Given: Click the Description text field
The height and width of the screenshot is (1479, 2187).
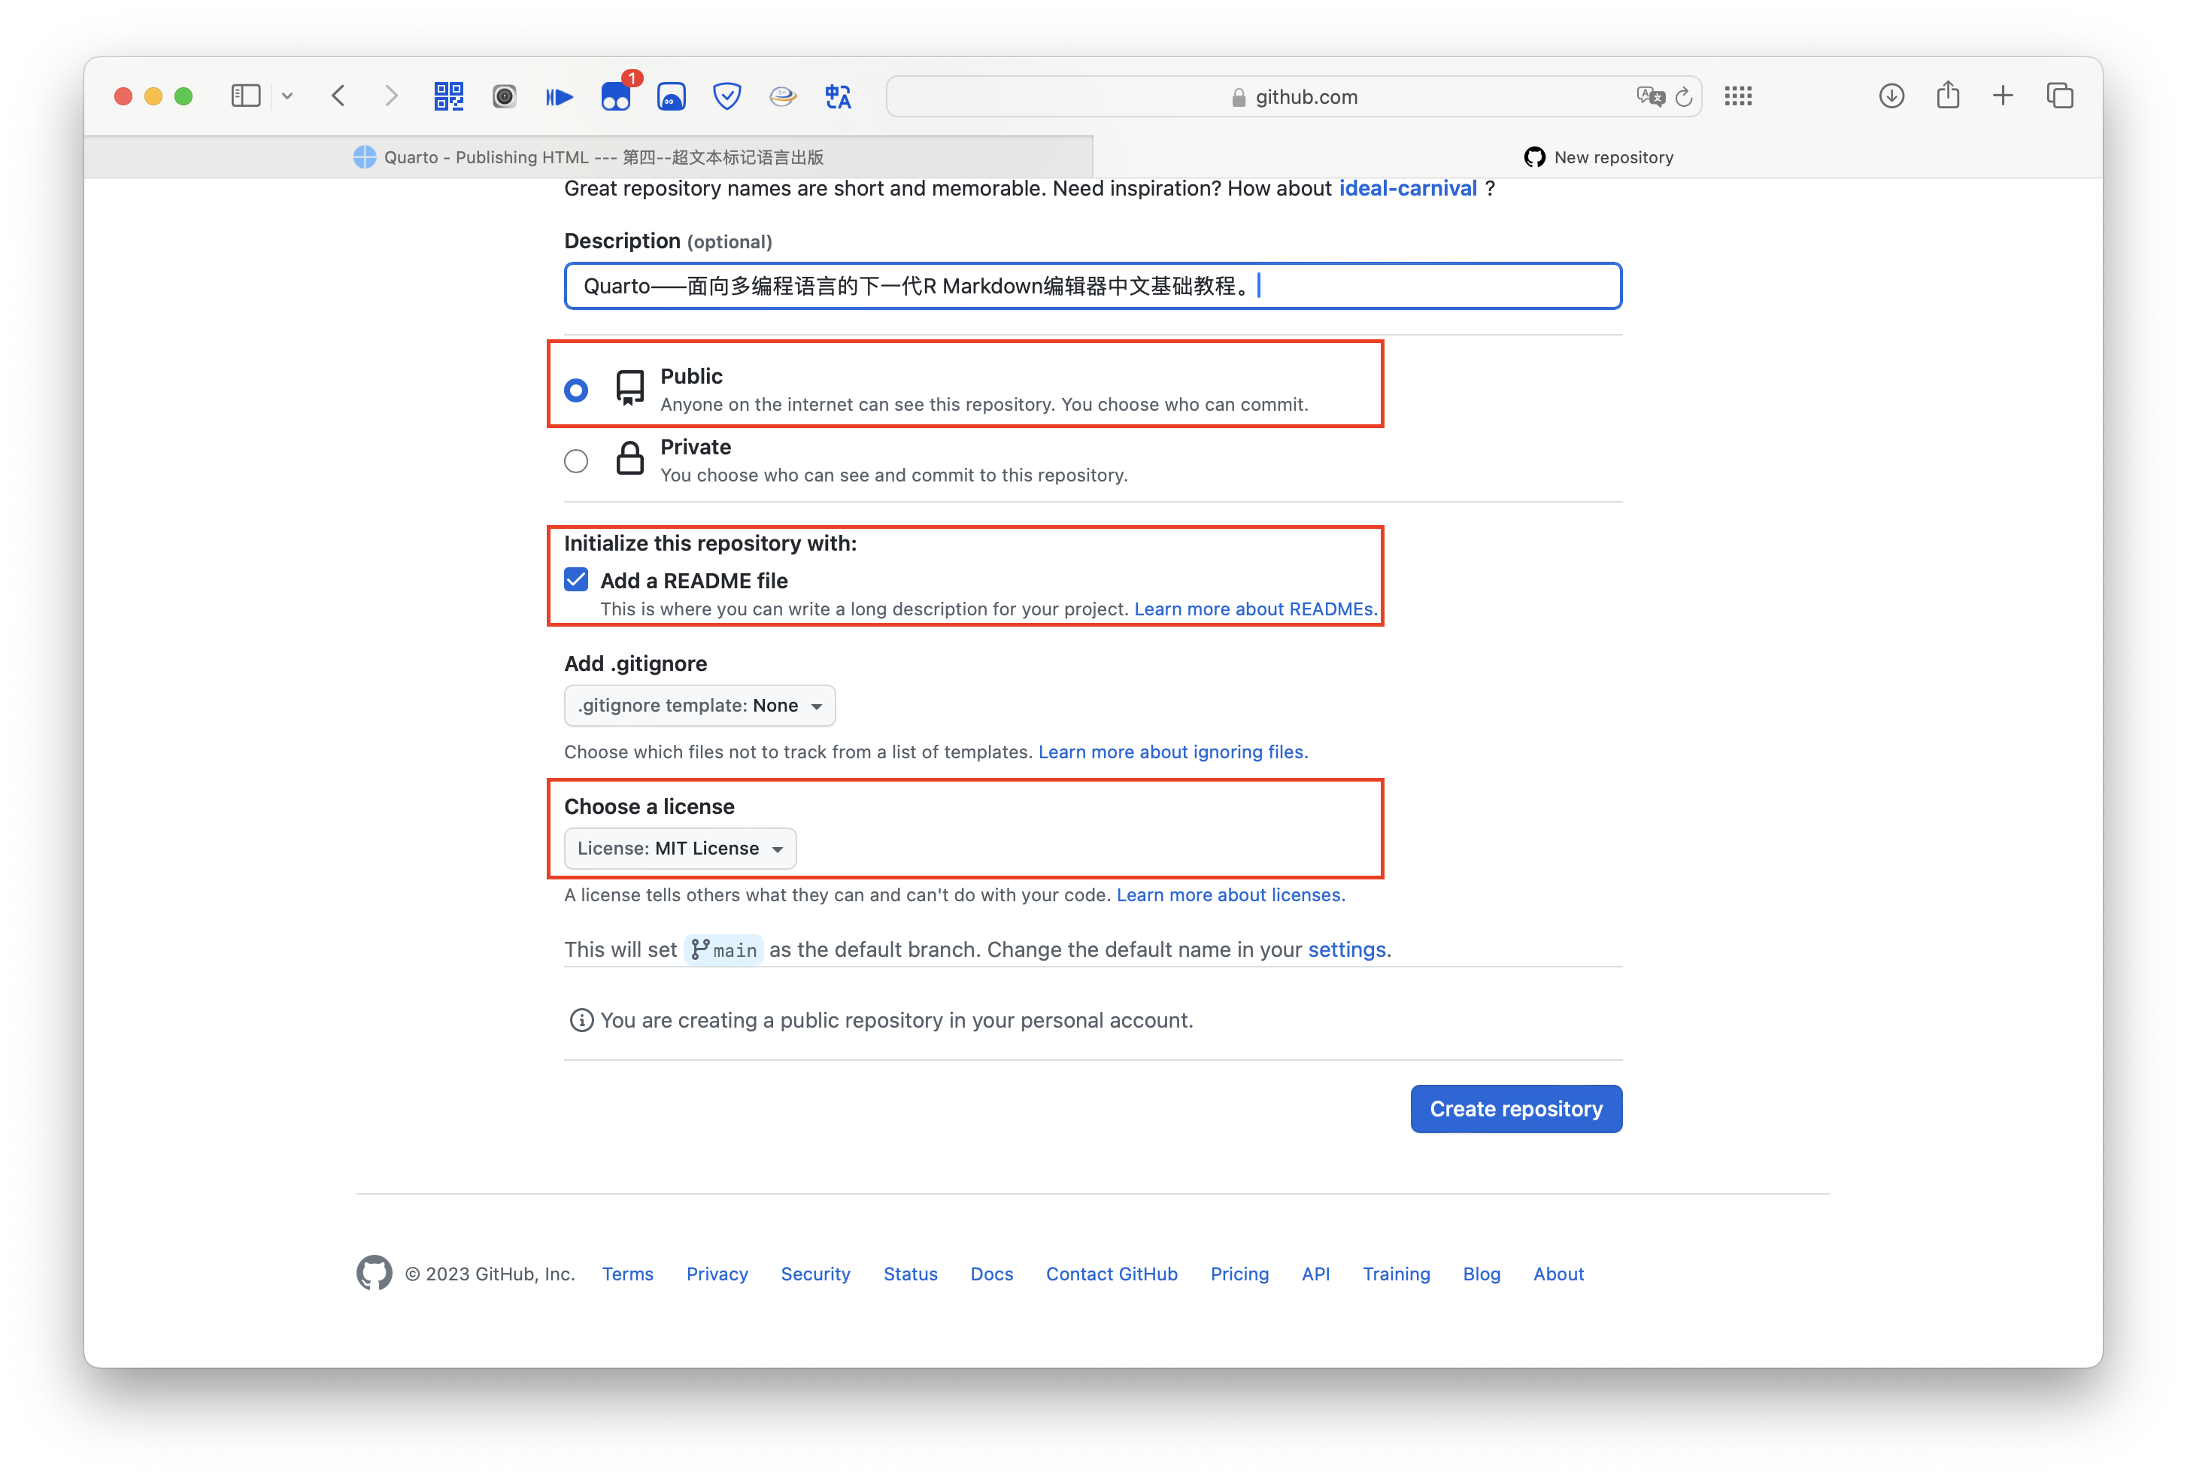Looking at the screenshot, I should coord(1091,286).
